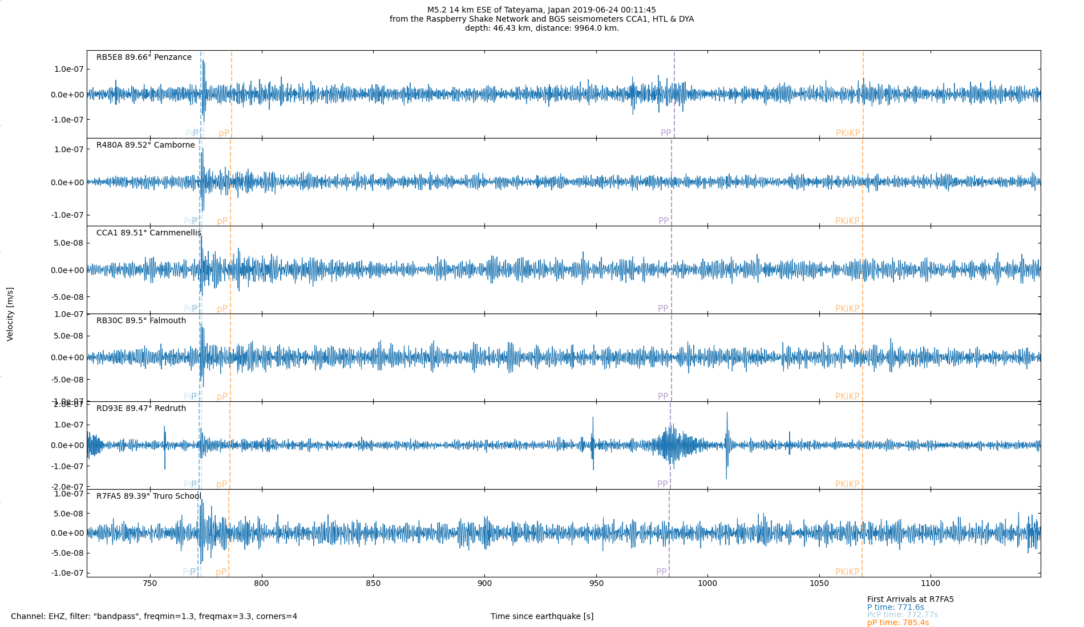Select the -2.0e-07 y-tick in the Redruth panel
This screenshot has width=1084, height=627.
point(67,487)
